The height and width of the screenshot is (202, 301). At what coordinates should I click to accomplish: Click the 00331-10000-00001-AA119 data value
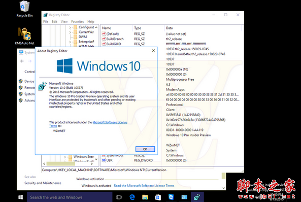click(x=184, y=130)
